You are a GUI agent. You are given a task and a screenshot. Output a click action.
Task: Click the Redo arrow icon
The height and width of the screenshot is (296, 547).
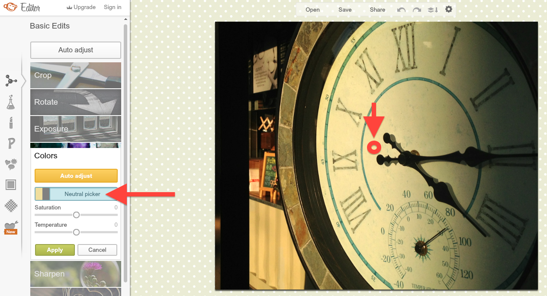[417, 10]
